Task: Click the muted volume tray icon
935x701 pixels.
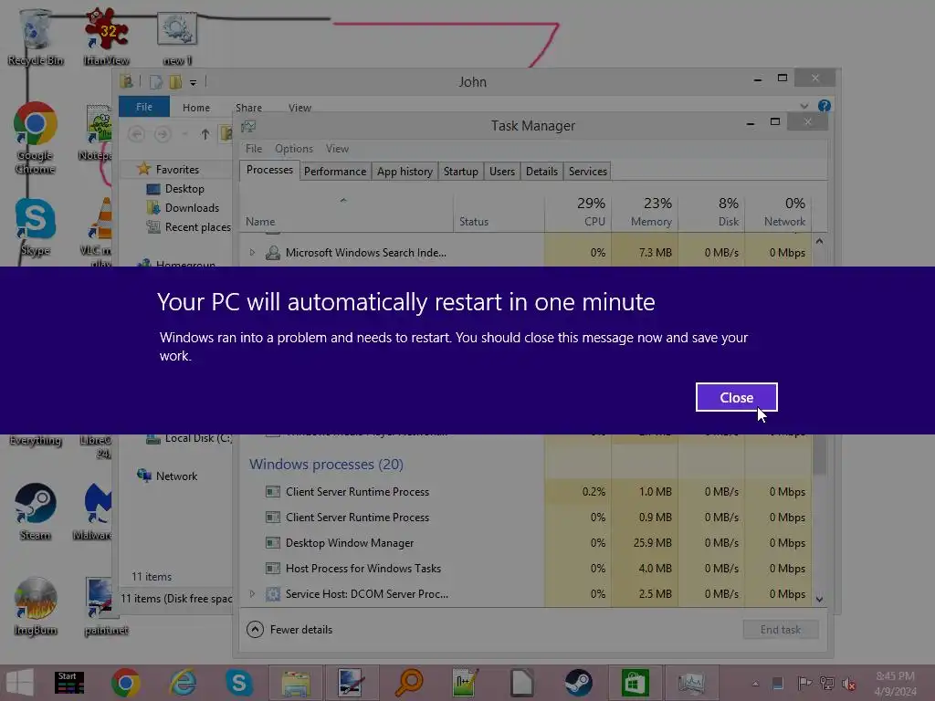Action: (849, 683)
